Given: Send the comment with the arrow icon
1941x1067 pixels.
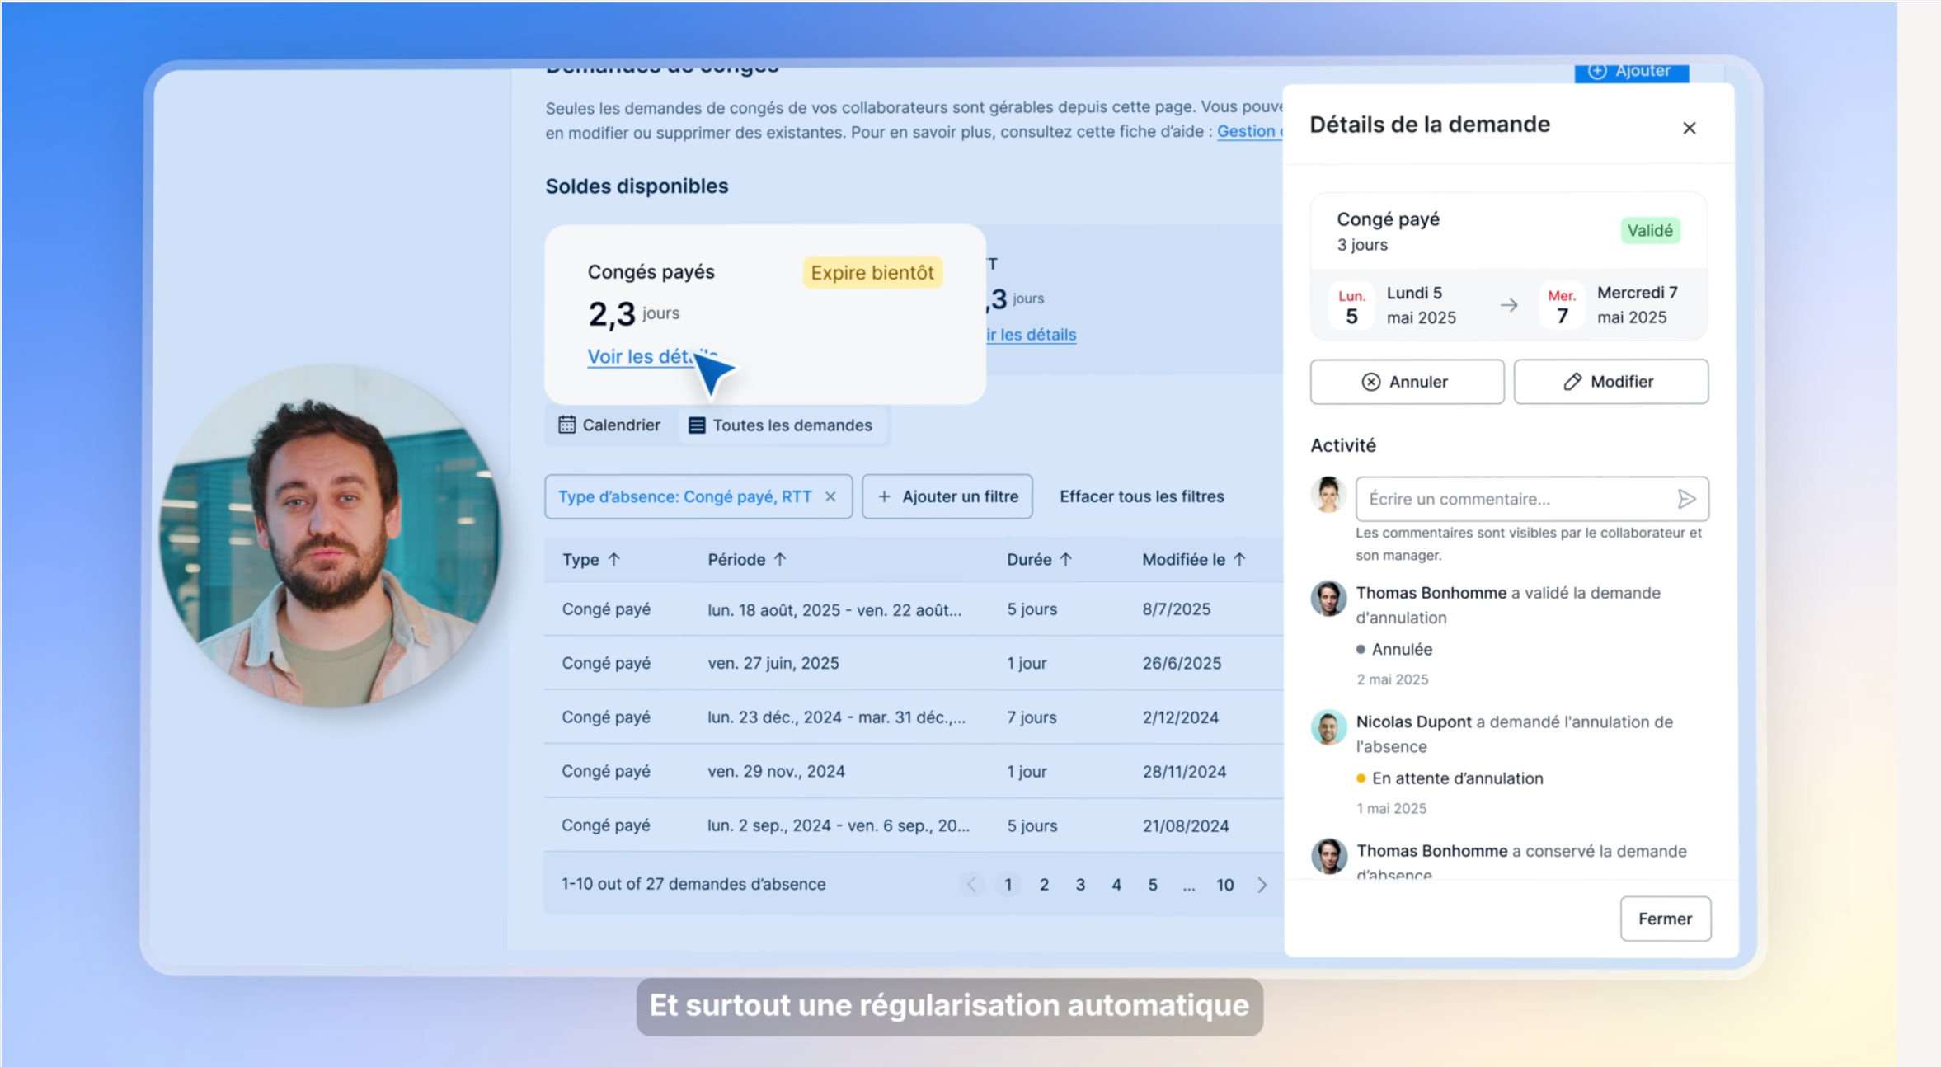Looking at the screenshot, I should 1686,499.
